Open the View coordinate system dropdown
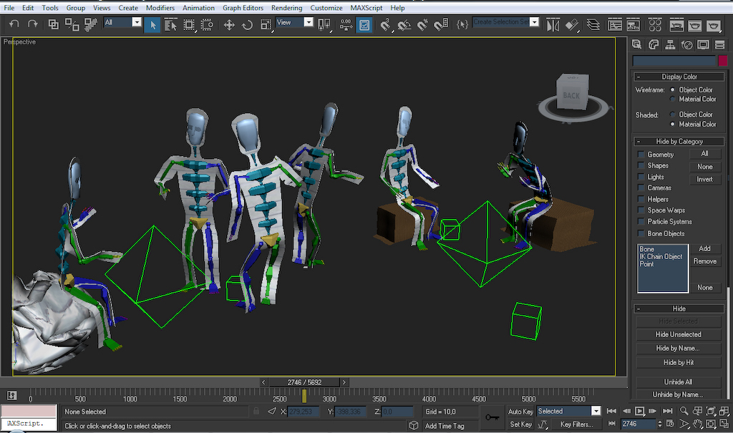 point(308,22)
